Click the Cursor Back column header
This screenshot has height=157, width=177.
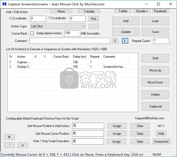61,57
